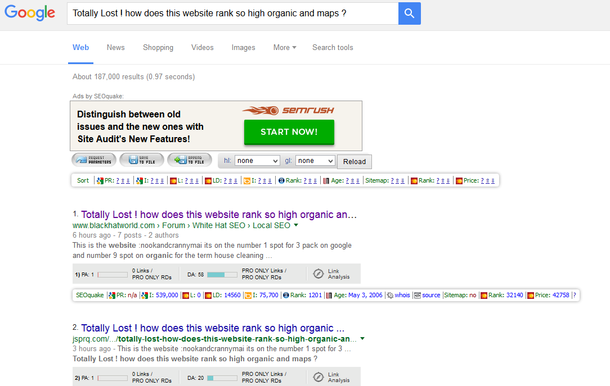
Task: Click the LD: 14560 value link
Action: point(232,295)
